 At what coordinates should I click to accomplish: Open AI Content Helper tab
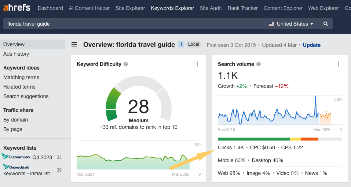[89, 8]
